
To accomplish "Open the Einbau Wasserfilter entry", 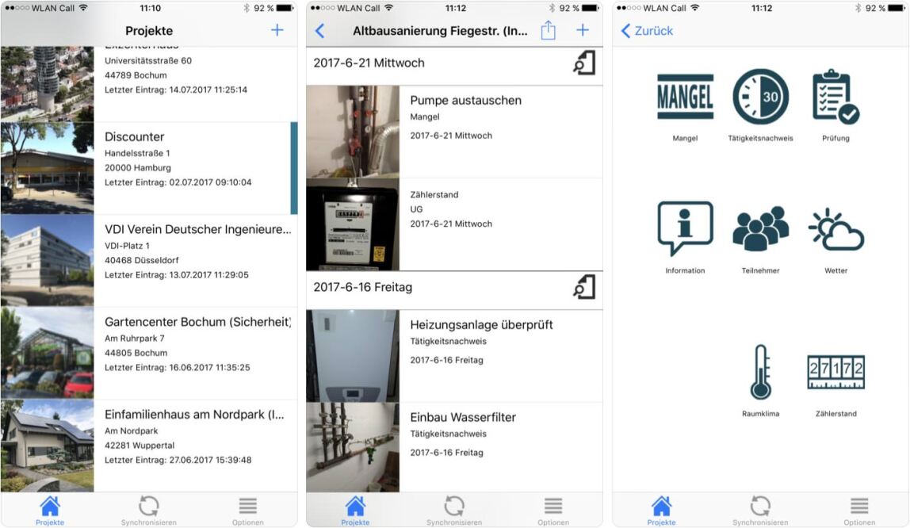I will [454, 447].
